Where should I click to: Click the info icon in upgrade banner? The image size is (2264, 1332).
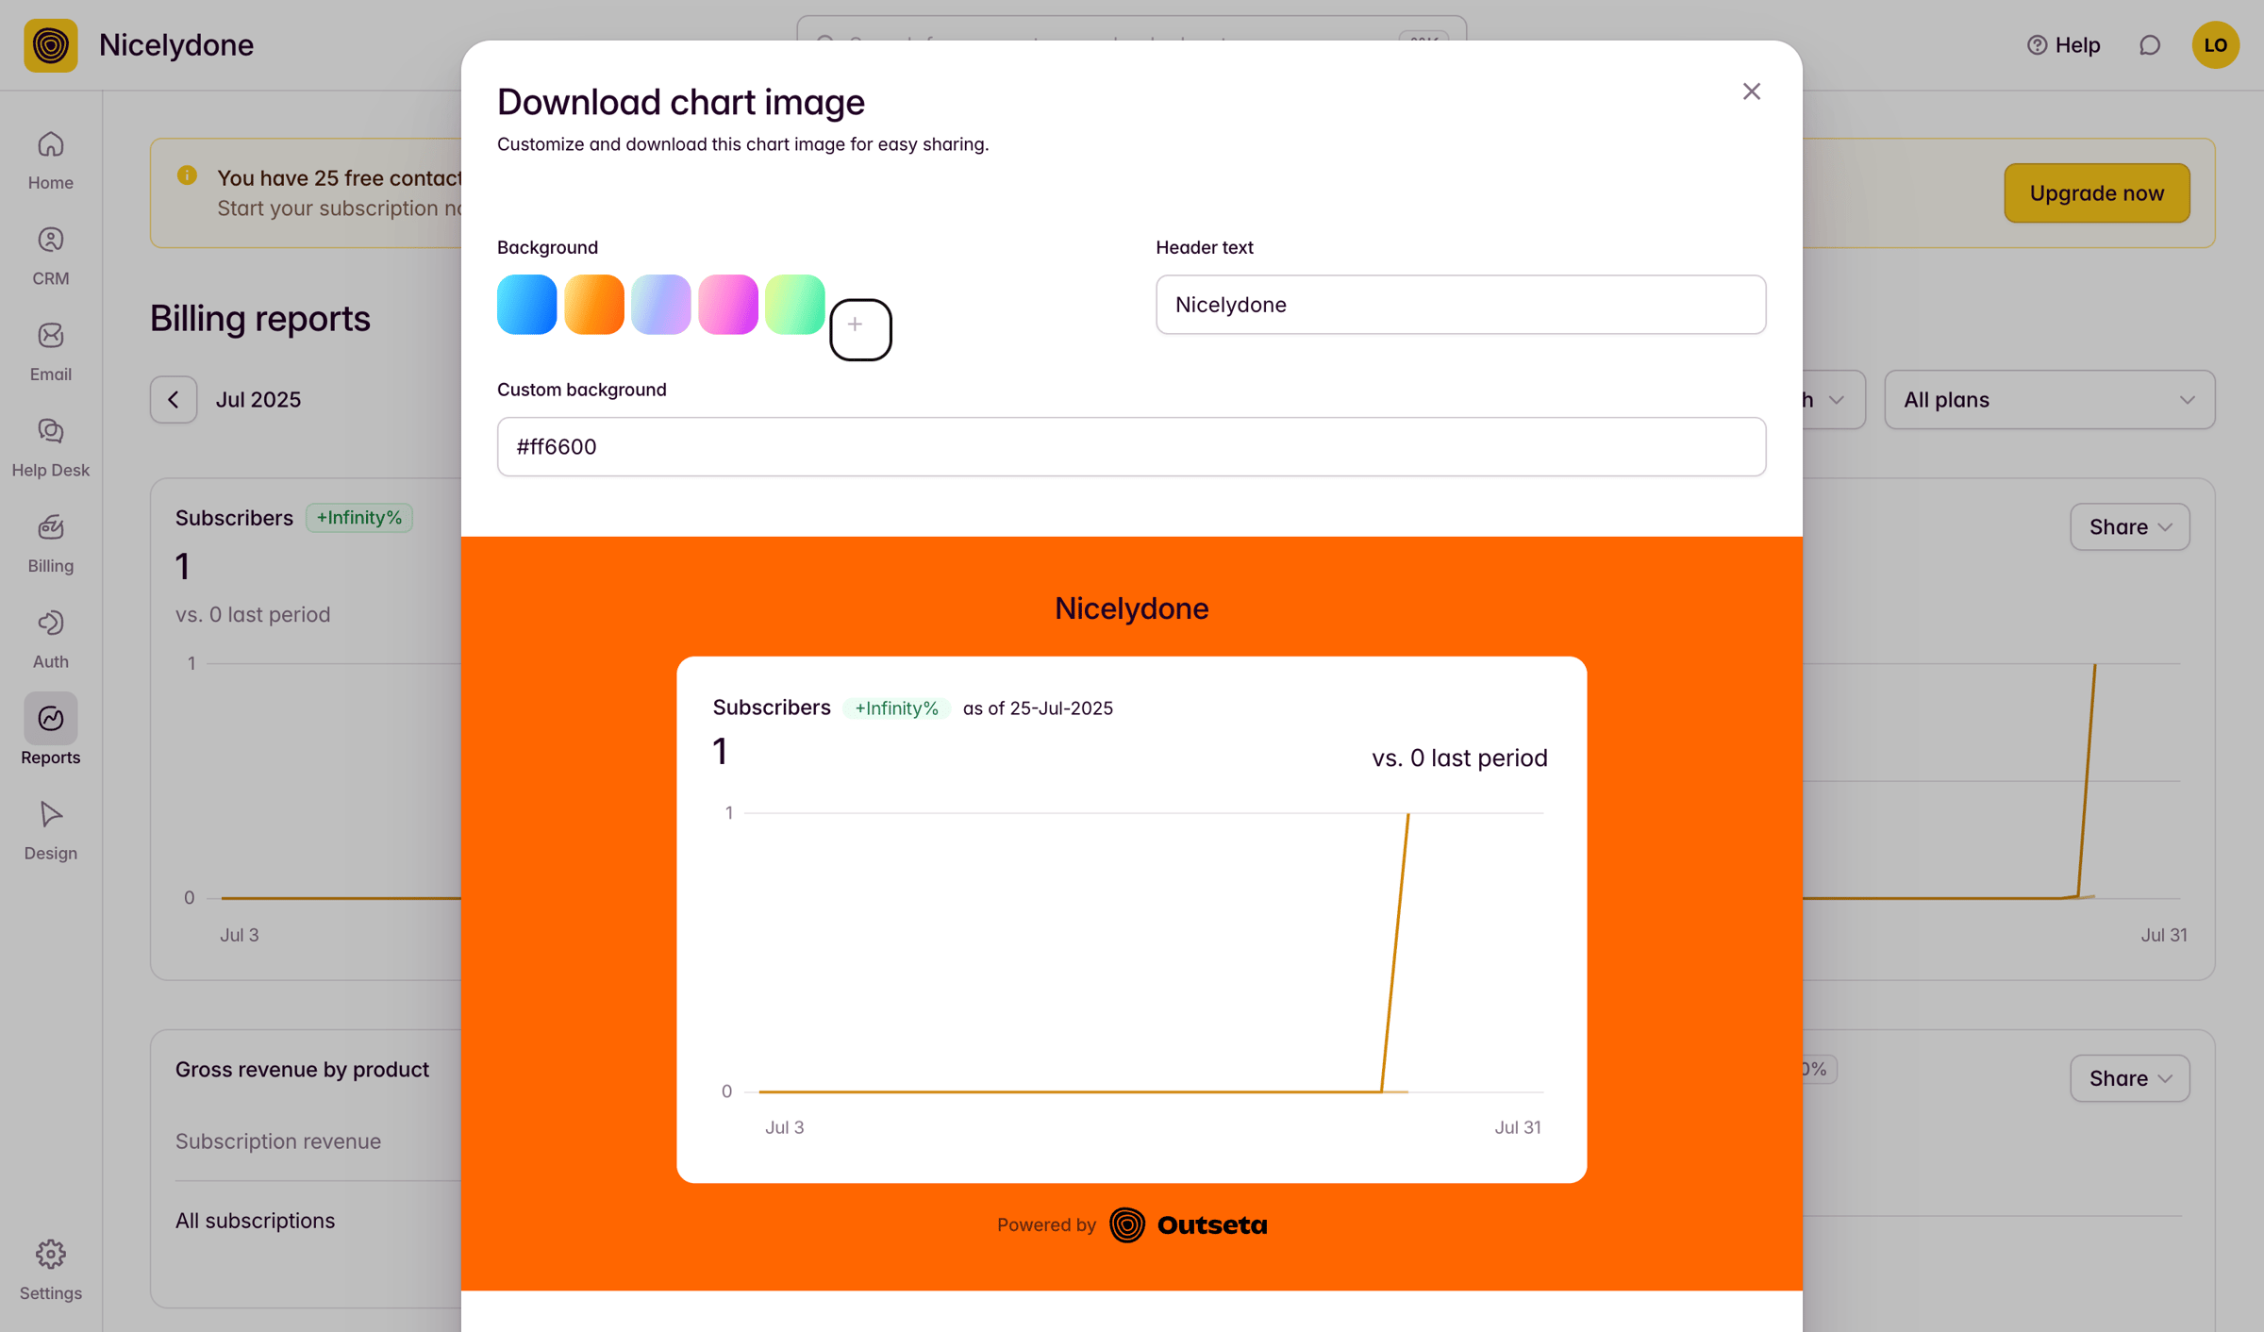(x=187, y=175)
